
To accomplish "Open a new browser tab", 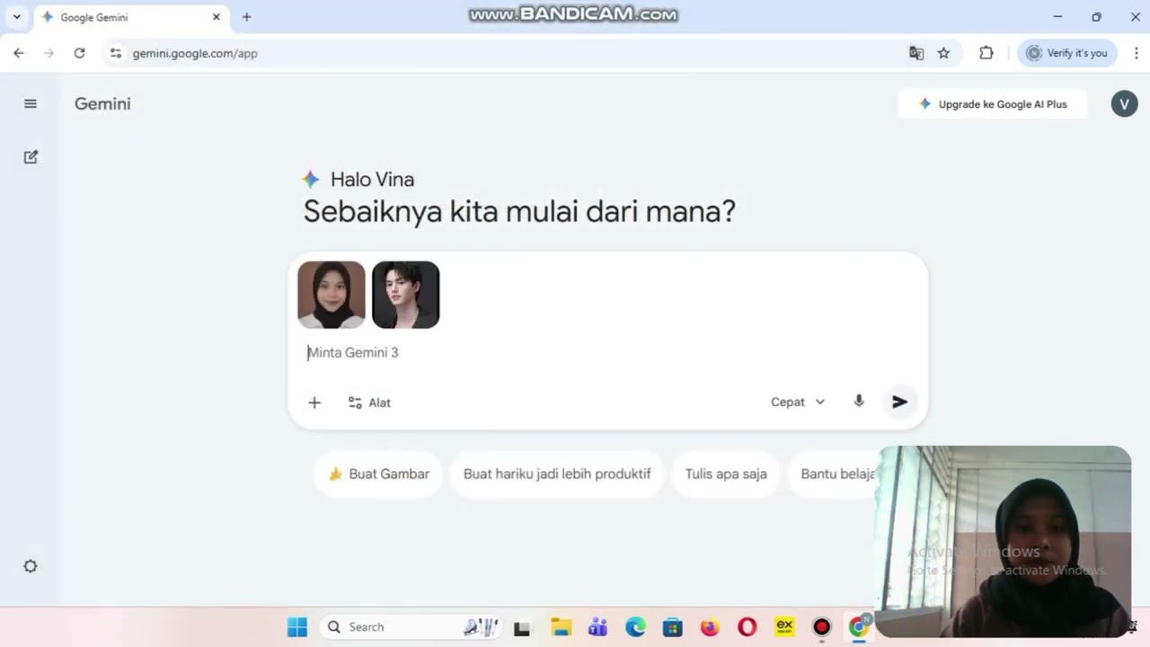I will click(247, 17).
